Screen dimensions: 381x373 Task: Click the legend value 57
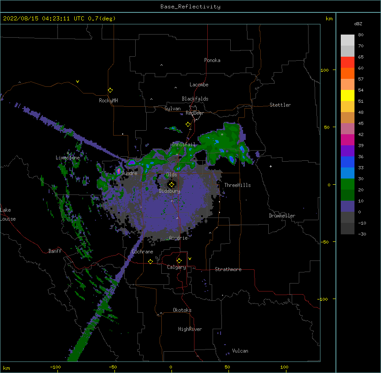361,79
